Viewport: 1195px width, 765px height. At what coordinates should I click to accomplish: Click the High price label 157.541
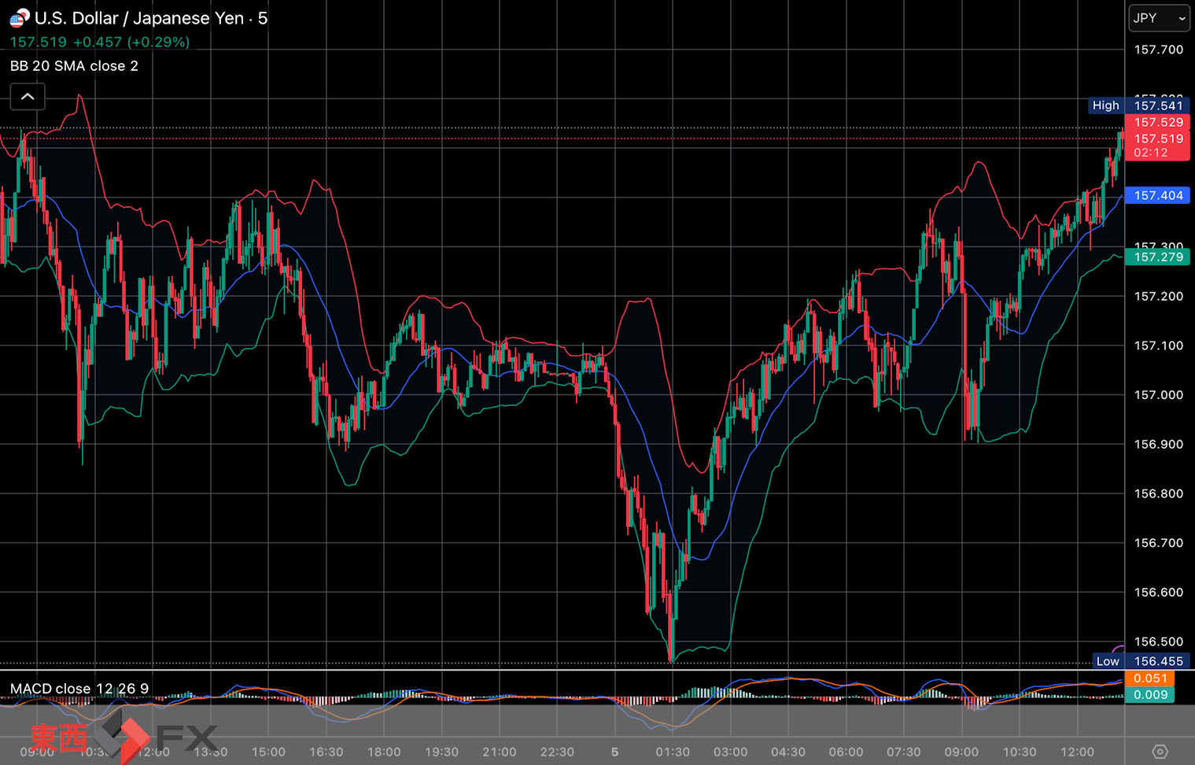pyautogui.click(x=1157, y=105)
